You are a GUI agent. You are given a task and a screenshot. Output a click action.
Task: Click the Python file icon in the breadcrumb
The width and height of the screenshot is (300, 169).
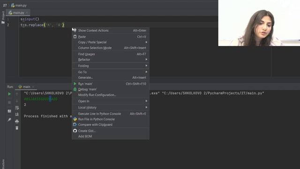(x=13, y=5)
